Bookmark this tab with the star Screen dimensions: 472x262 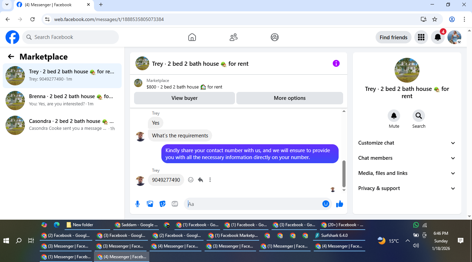tap(435, 19)
